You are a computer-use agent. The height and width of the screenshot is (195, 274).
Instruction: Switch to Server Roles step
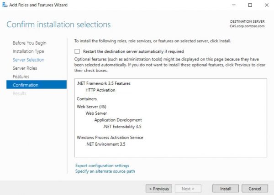pos(25,68)
